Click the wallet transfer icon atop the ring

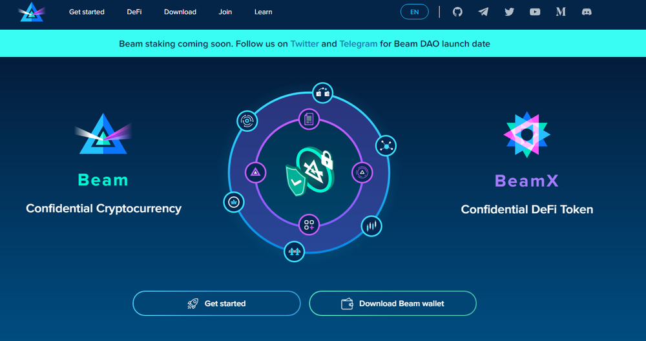322,92
